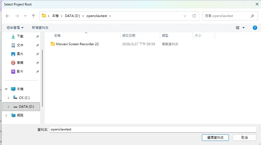Select DATA (D:) in the address breadcrumb

(x=72, y=16)
